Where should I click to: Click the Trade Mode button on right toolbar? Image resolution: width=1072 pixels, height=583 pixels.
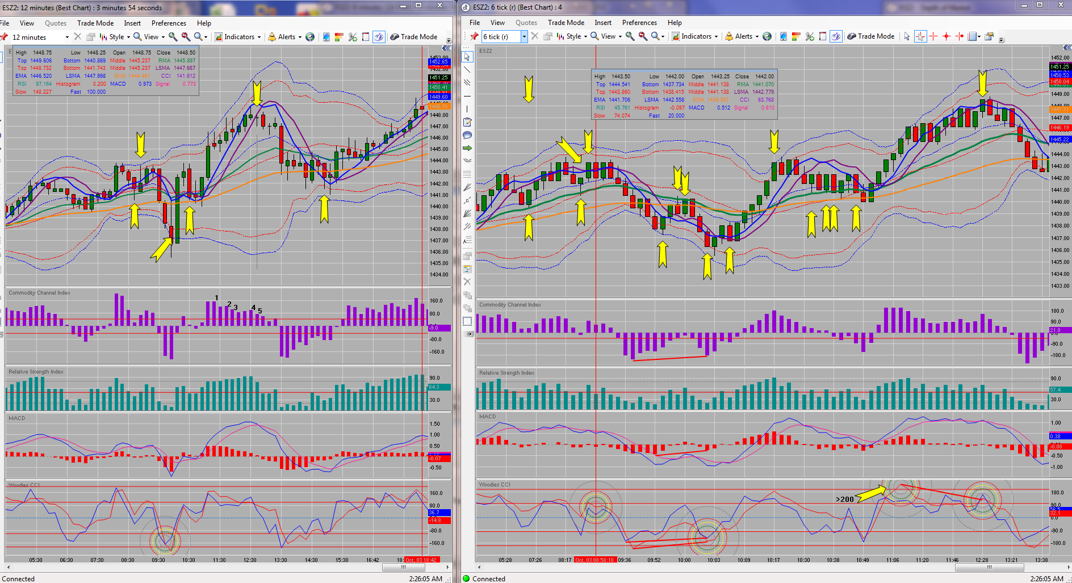tap(871, 36)
